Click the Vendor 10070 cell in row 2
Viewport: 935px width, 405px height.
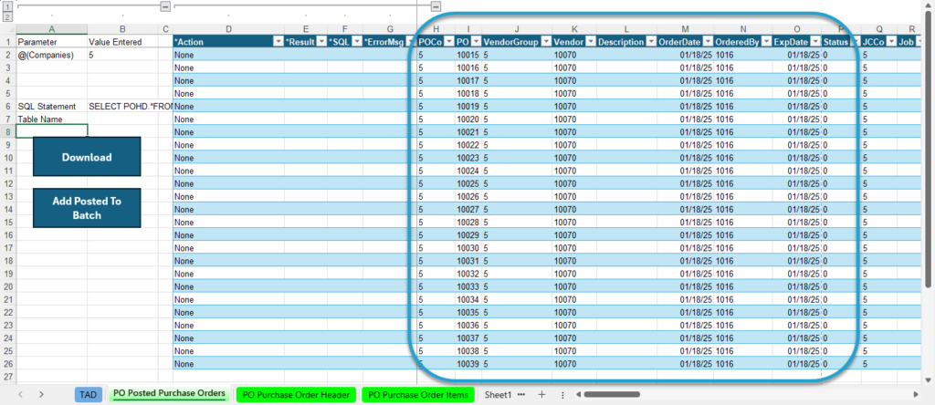coord(574,55)
